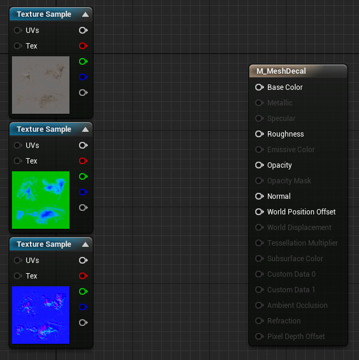
Task: Click the red R output pin of normal-map node
Action: click(83, 276)
